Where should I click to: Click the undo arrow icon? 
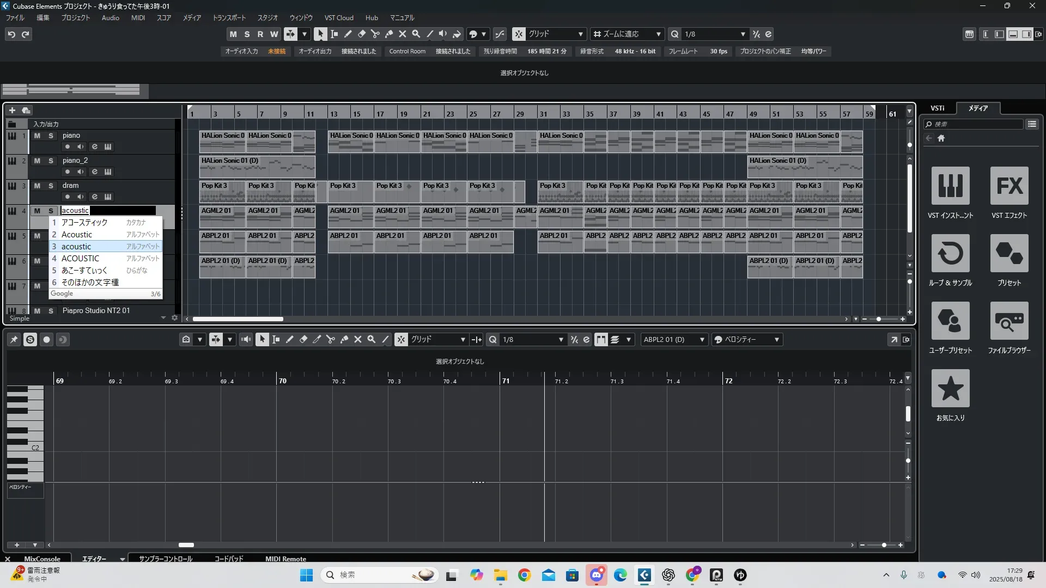pyautogui.click(x=11, y=34)
